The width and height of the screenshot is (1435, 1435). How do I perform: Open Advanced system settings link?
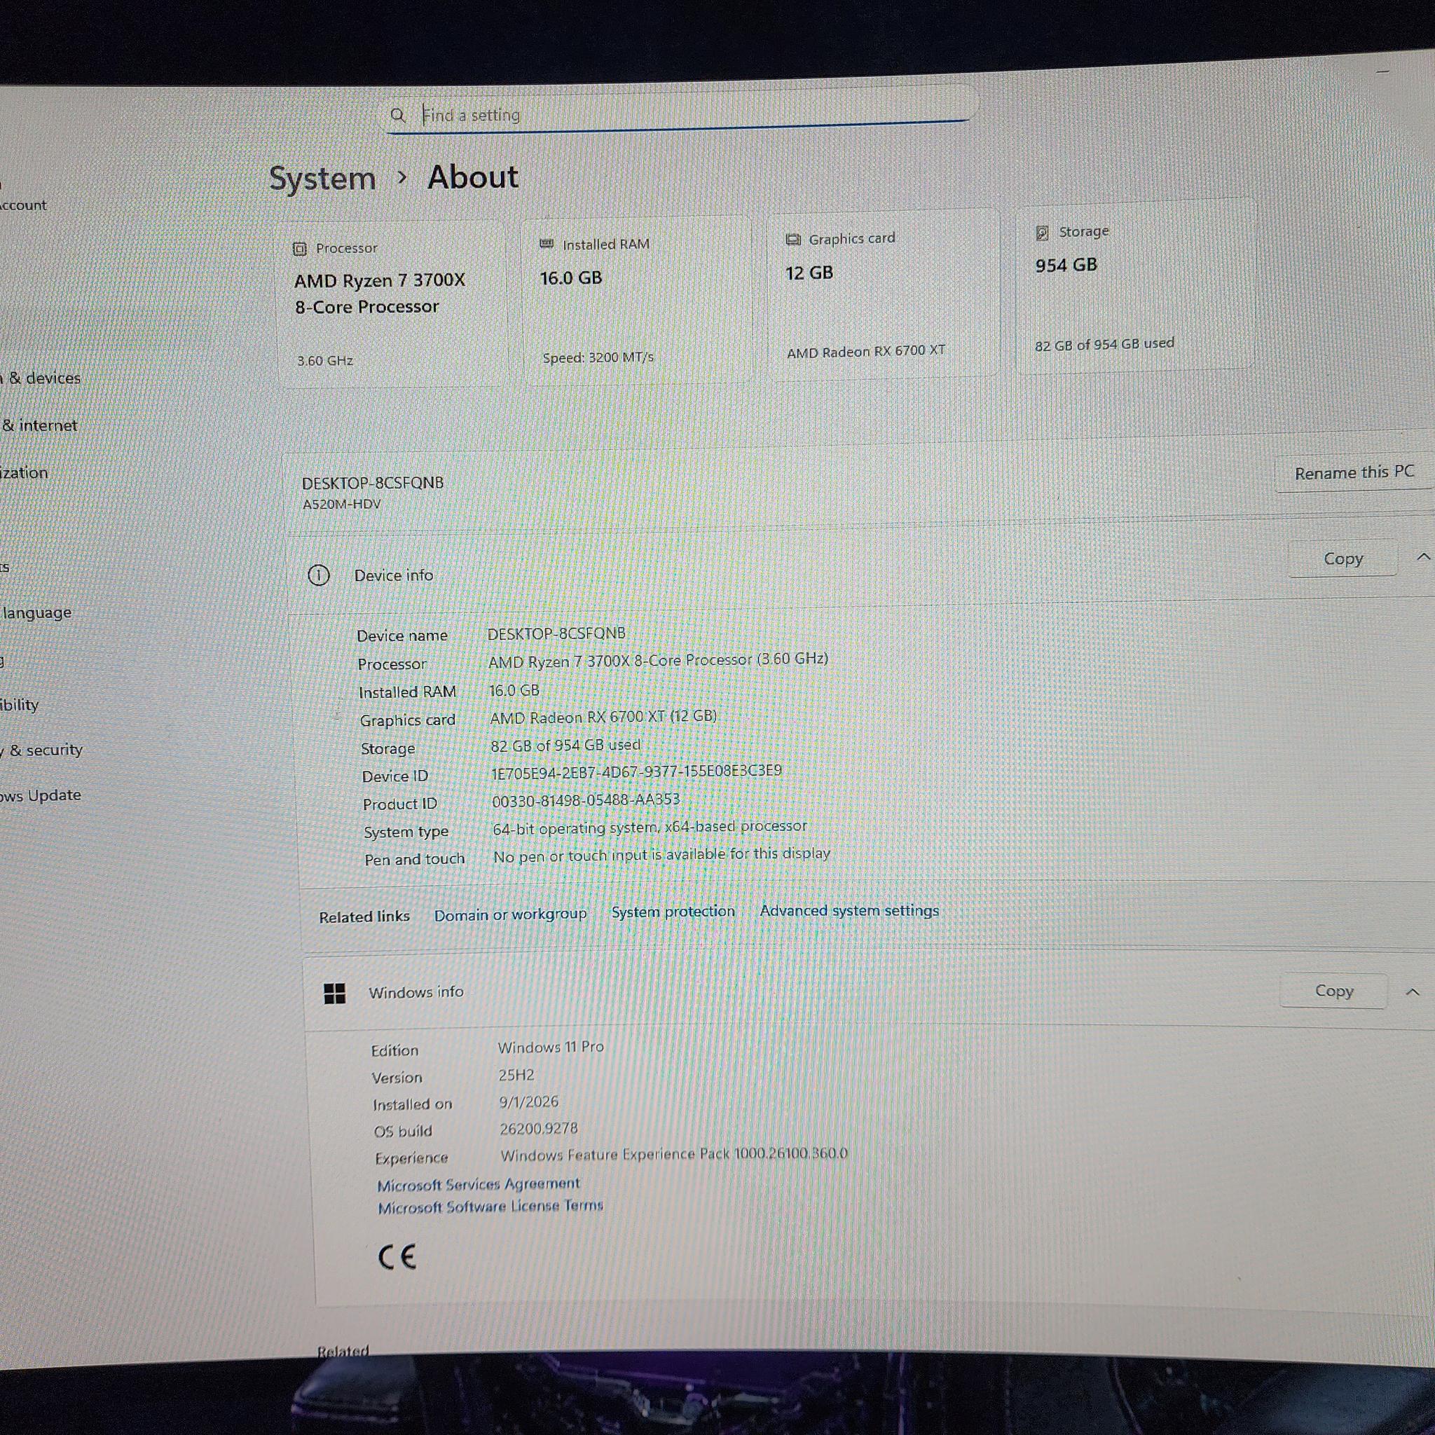[849, 911]
